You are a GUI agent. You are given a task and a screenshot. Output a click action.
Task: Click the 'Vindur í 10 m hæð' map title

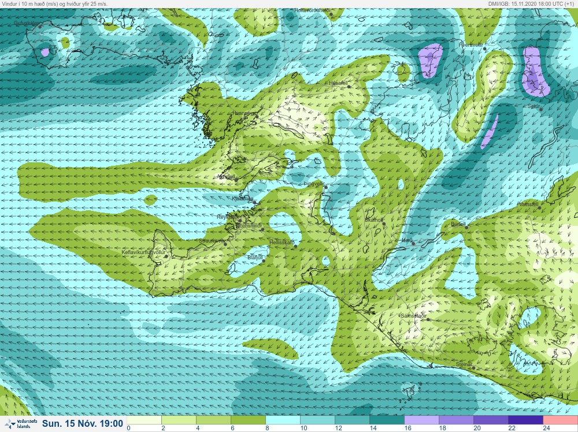(55, 3)
